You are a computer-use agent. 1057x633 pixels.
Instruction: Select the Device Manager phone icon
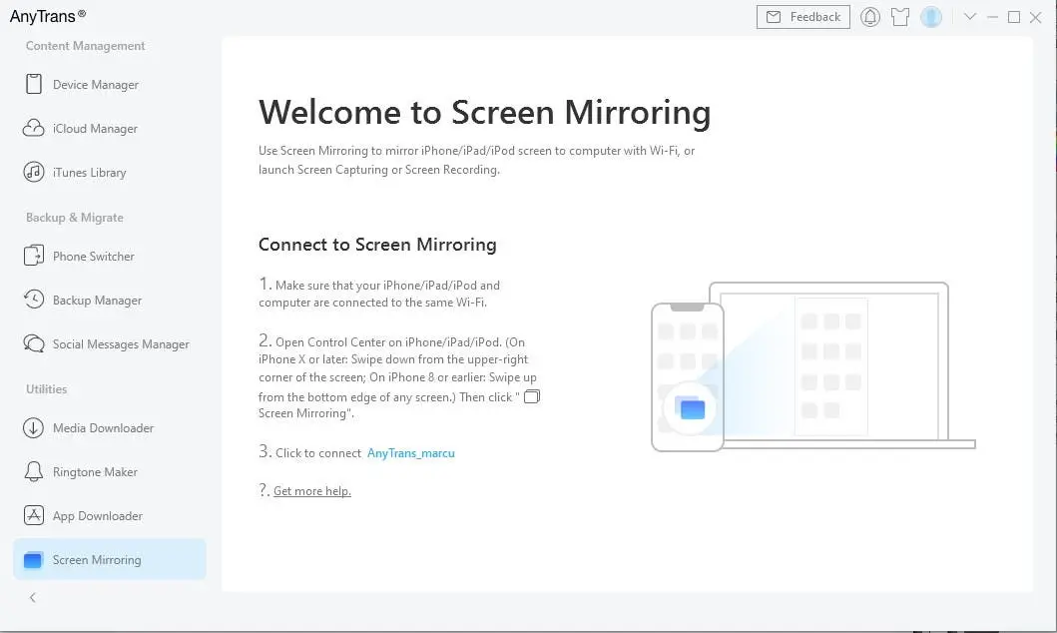[x=34, y=84]
